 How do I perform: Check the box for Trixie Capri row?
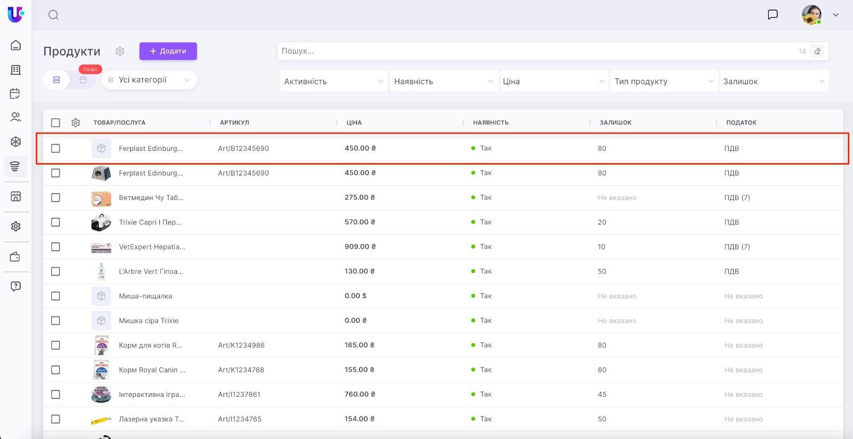[x=55, y=222]
